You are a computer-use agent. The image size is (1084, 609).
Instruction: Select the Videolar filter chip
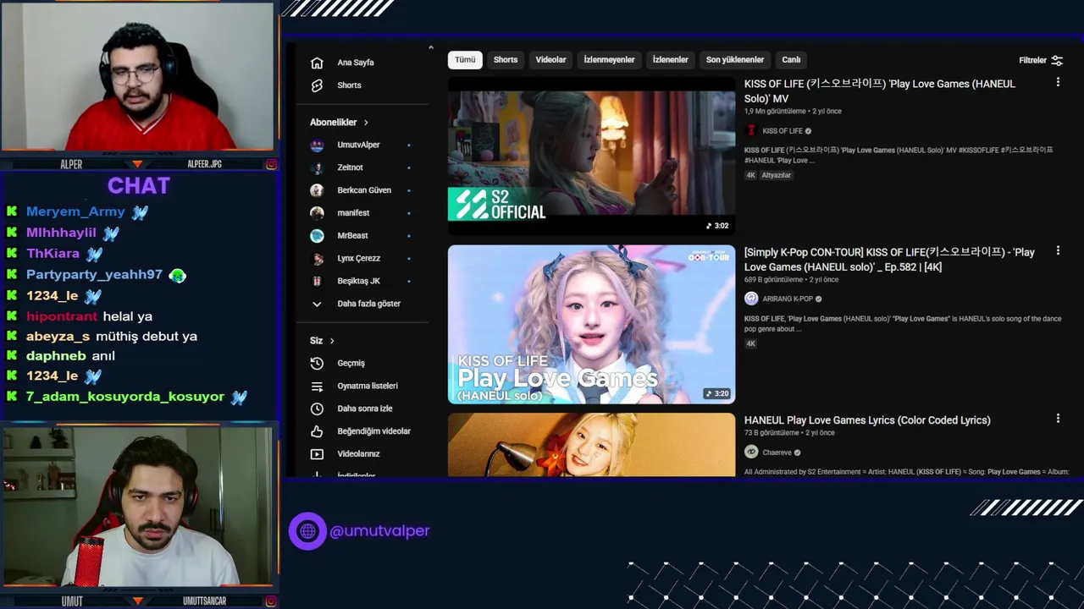click(550, 60)
